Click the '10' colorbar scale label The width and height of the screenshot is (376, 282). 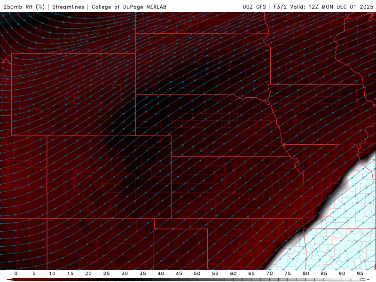coord(52,274)
